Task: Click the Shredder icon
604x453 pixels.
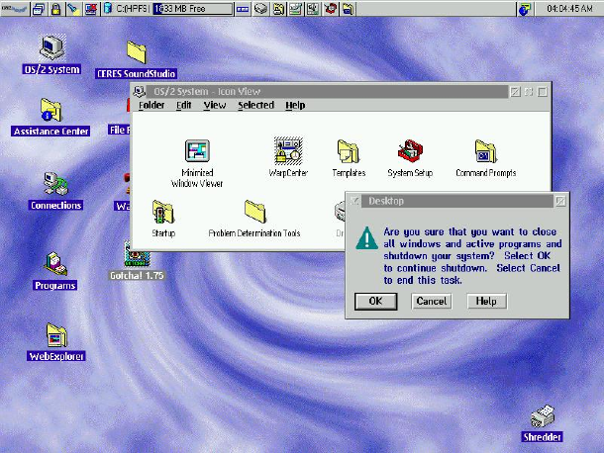Action: (543, 423)
